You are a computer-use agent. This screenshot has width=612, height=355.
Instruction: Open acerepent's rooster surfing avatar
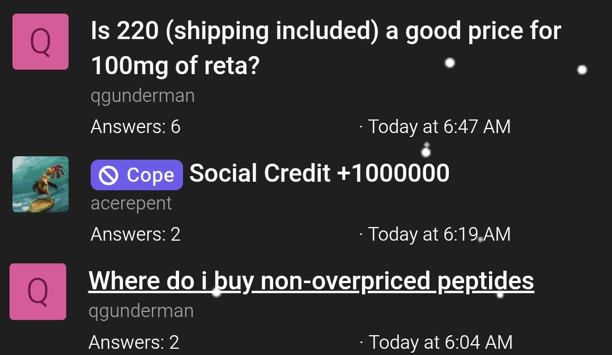tap(40, 185)
